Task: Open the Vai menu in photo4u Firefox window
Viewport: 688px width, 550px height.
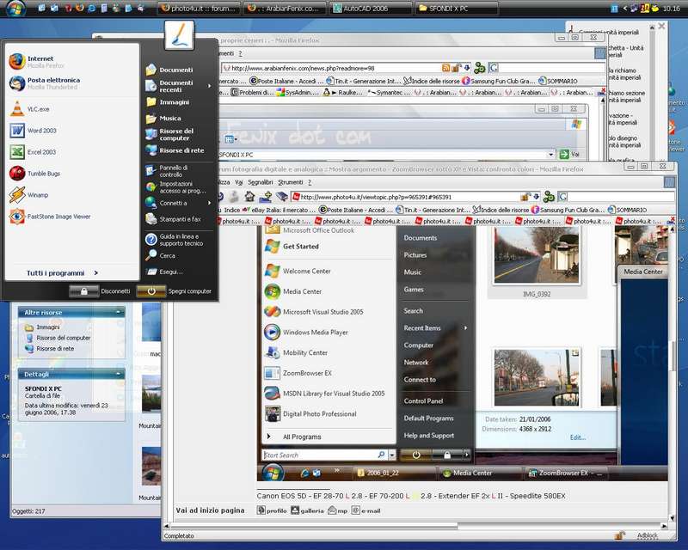Action: [239, 182]
